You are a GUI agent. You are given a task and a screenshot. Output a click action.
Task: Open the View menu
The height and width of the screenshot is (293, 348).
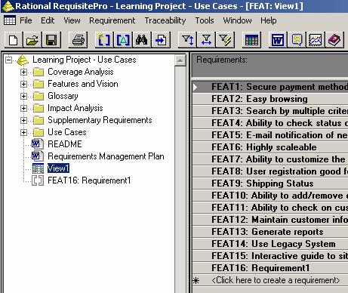click(72, 20)
